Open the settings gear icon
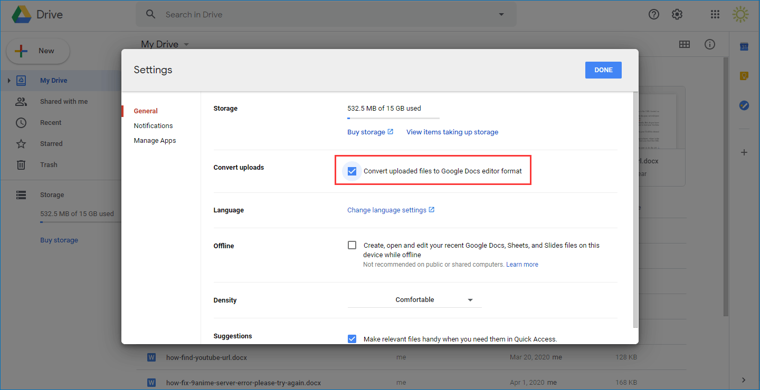The image size is (760, 390). pos(677,14)
